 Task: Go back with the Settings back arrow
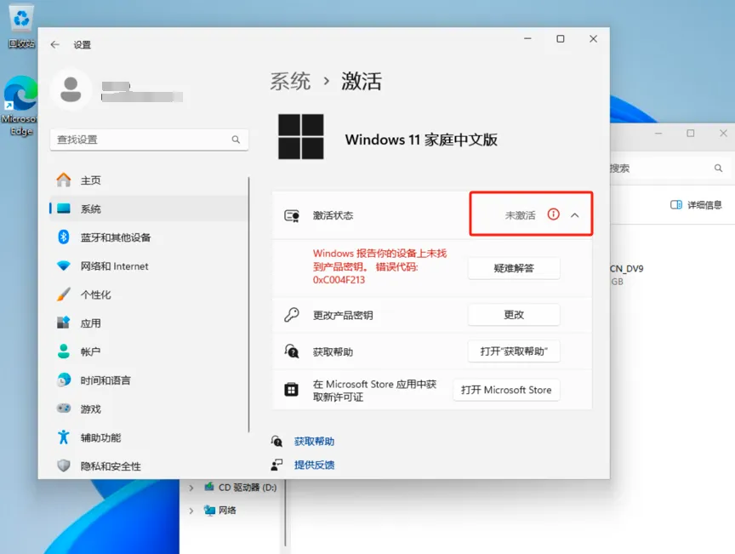click(55, 44)
